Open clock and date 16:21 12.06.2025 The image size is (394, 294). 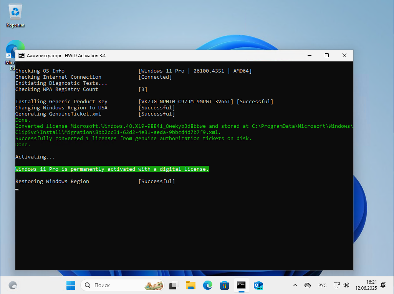click(x=366, y=285)
